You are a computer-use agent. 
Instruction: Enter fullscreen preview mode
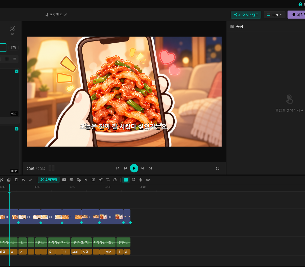pyautogui.click(x=218, y=168)
